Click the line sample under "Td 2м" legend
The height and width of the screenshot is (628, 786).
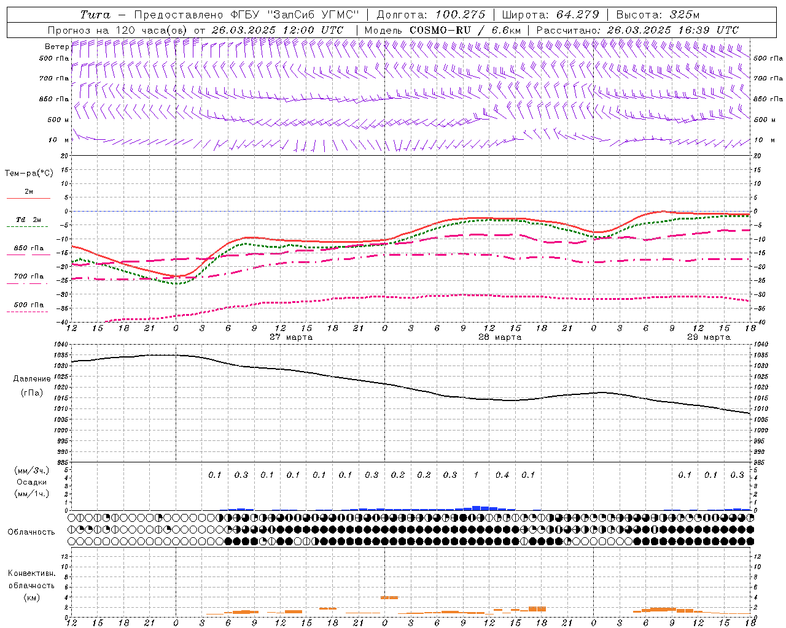tap(28, 227)
